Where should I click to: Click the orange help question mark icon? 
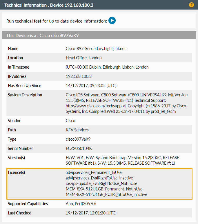coord(191,5)
